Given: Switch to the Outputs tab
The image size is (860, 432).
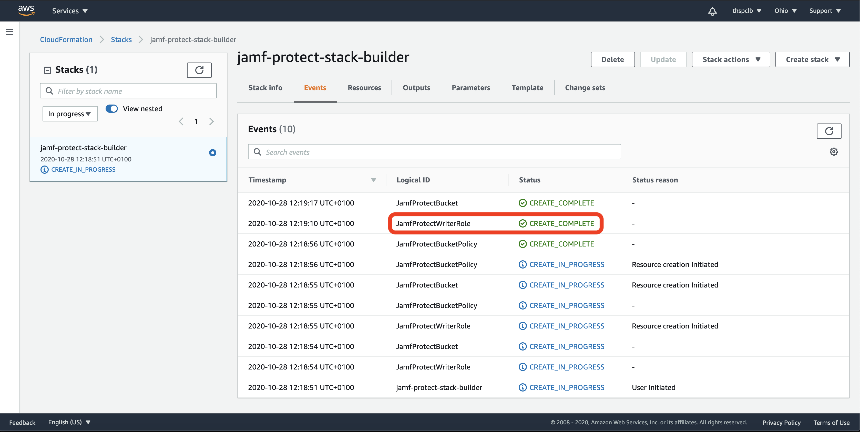Looking at the screenshot, I should point(416,88).
